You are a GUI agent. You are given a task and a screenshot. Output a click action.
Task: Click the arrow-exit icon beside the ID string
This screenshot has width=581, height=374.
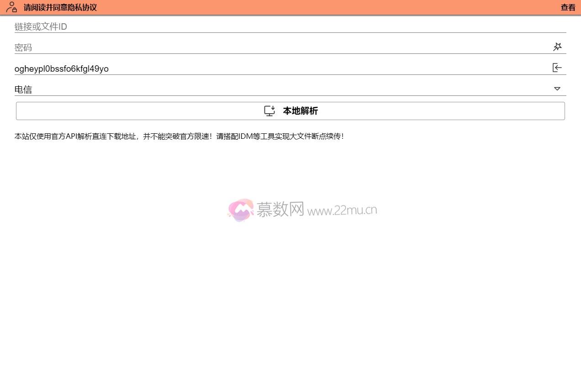[x=557, y=68]
